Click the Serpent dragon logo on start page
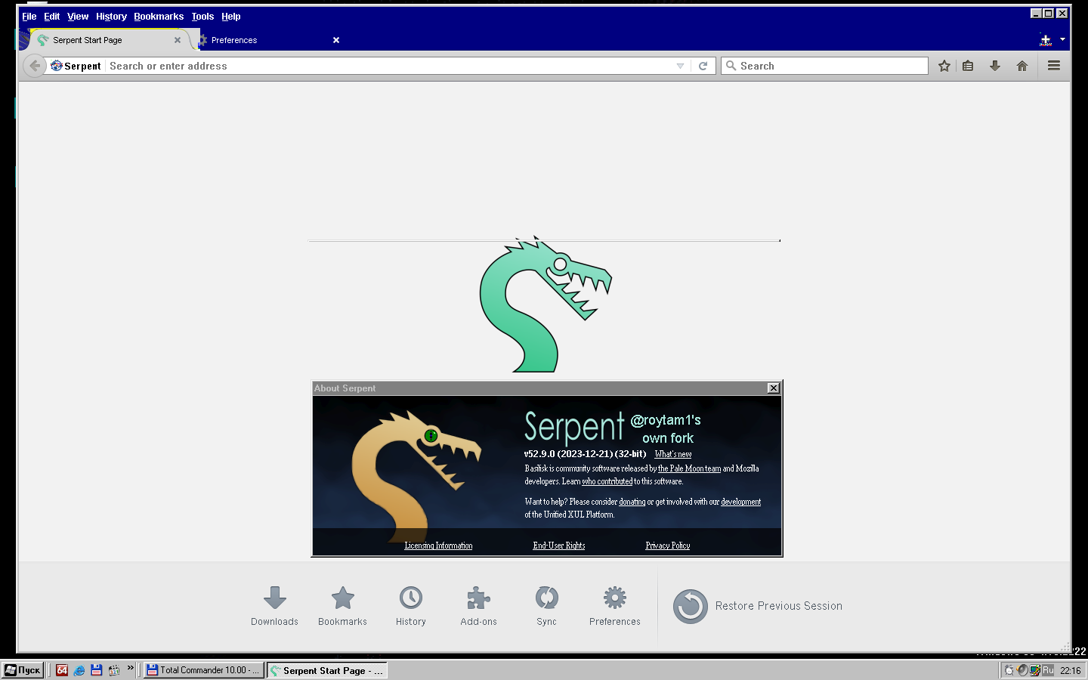 pos(546,304)
